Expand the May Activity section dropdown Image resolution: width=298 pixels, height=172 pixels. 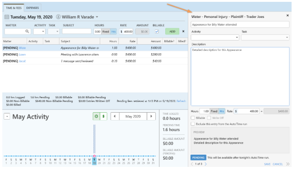pos(7,116)
